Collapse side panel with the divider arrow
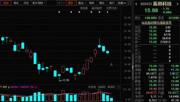This screenshot has height=102, width=180. [x=133, y=67]
